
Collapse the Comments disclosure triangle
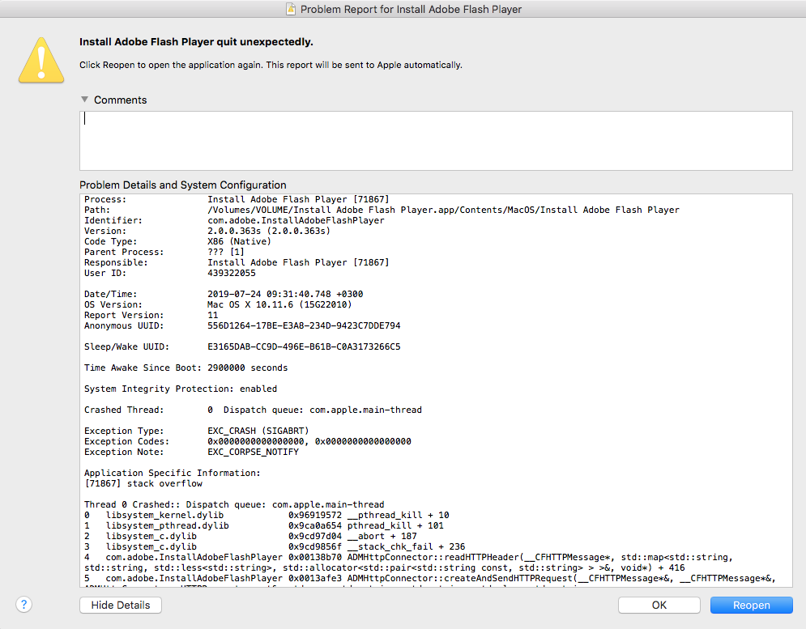85,100
